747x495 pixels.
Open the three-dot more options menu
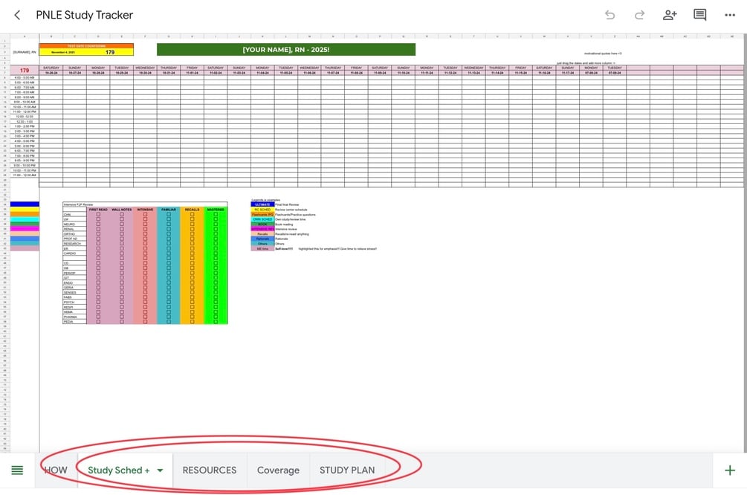pos(730,16)
